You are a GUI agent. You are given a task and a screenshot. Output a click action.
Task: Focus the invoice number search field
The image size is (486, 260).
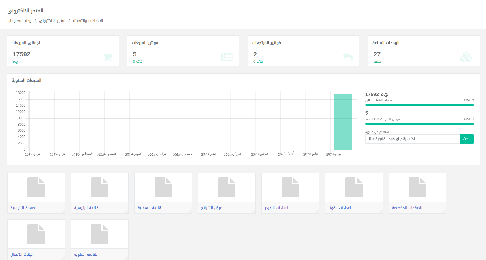coord(412,139)
